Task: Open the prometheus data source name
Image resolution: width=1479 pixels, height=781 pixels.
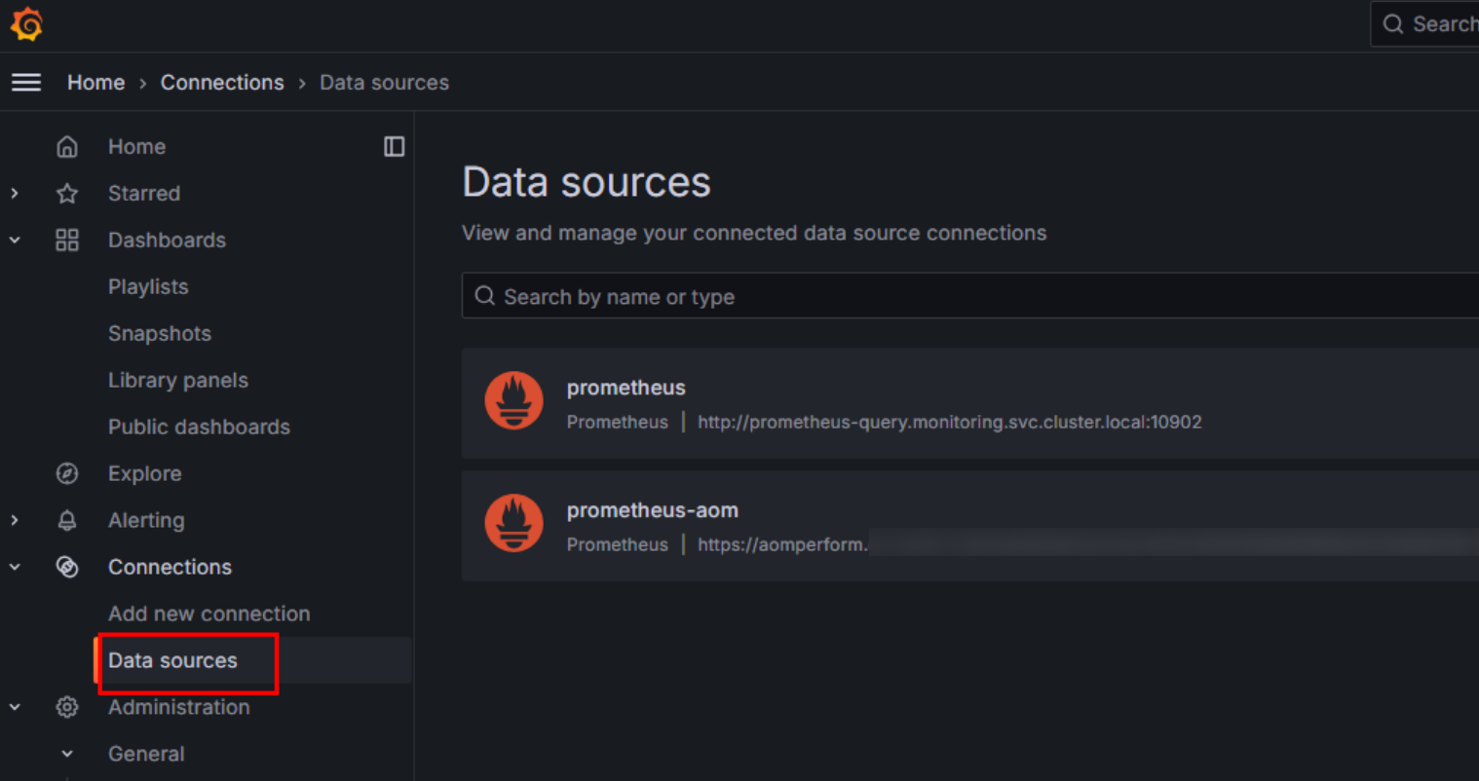Action: [626, 388]
